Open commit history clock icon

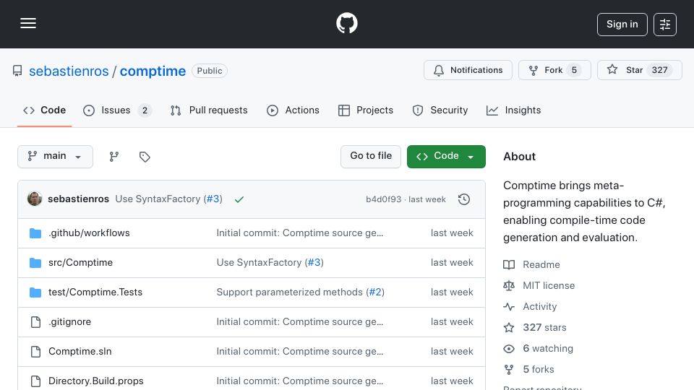click(464, 199)
